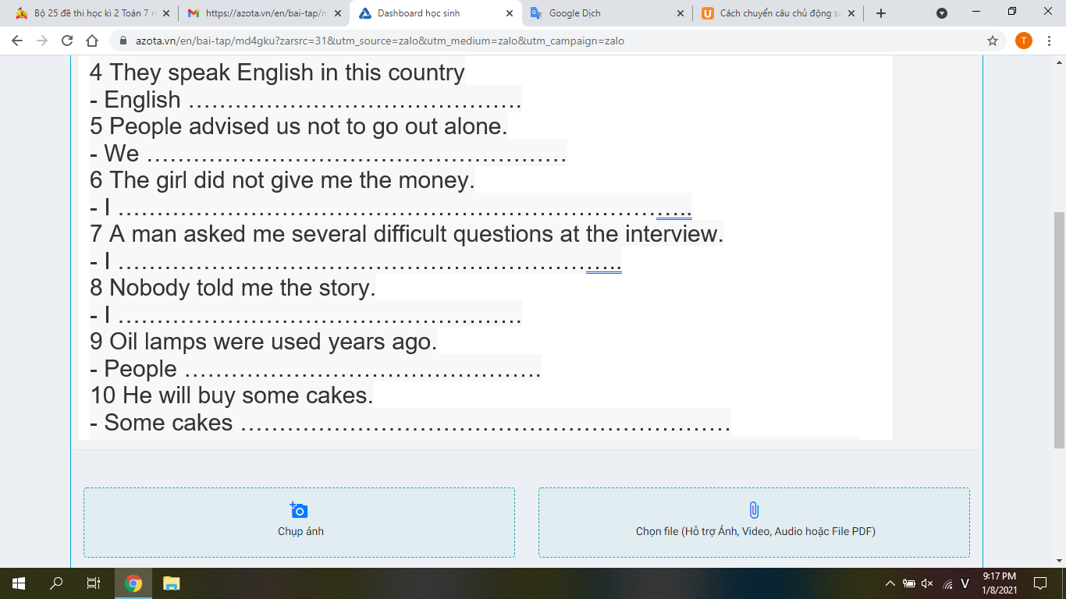Switch to the Gmail azota.vn tab
Viewport: 1066px width, 599px height.
click(264, 13)
